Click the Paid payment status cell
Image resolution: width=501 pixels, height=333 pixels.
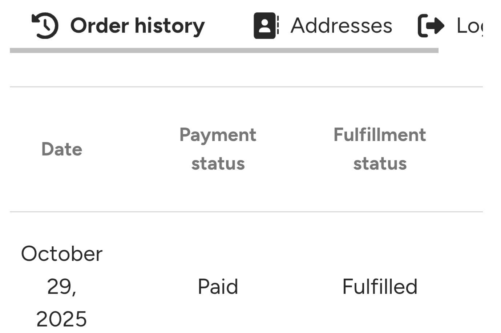[x=218, y=287]
